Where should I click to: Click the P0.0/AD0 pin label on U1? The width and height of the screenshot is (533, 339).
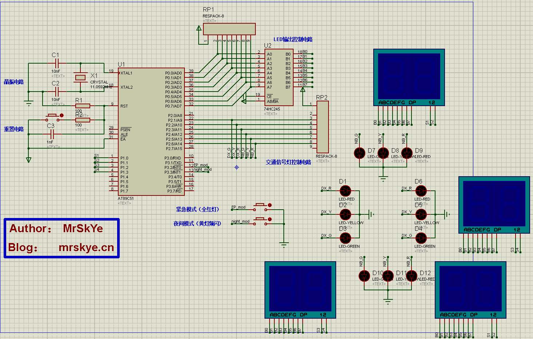coord(173,73)
